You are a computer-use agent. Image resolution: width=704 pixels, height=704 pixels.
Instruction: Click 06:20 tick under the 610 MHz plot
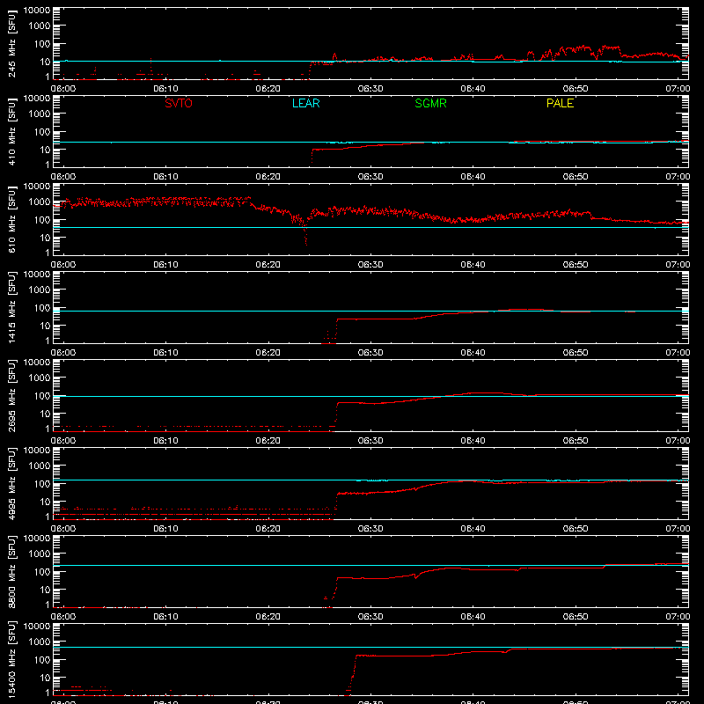(x=268, y=265)
